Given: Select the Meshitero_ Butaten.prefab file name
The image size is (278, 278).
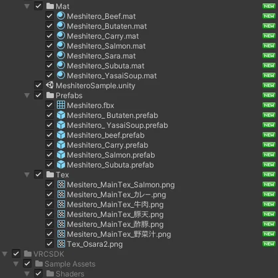Looking at the screenshot, I should click(112, 116).
